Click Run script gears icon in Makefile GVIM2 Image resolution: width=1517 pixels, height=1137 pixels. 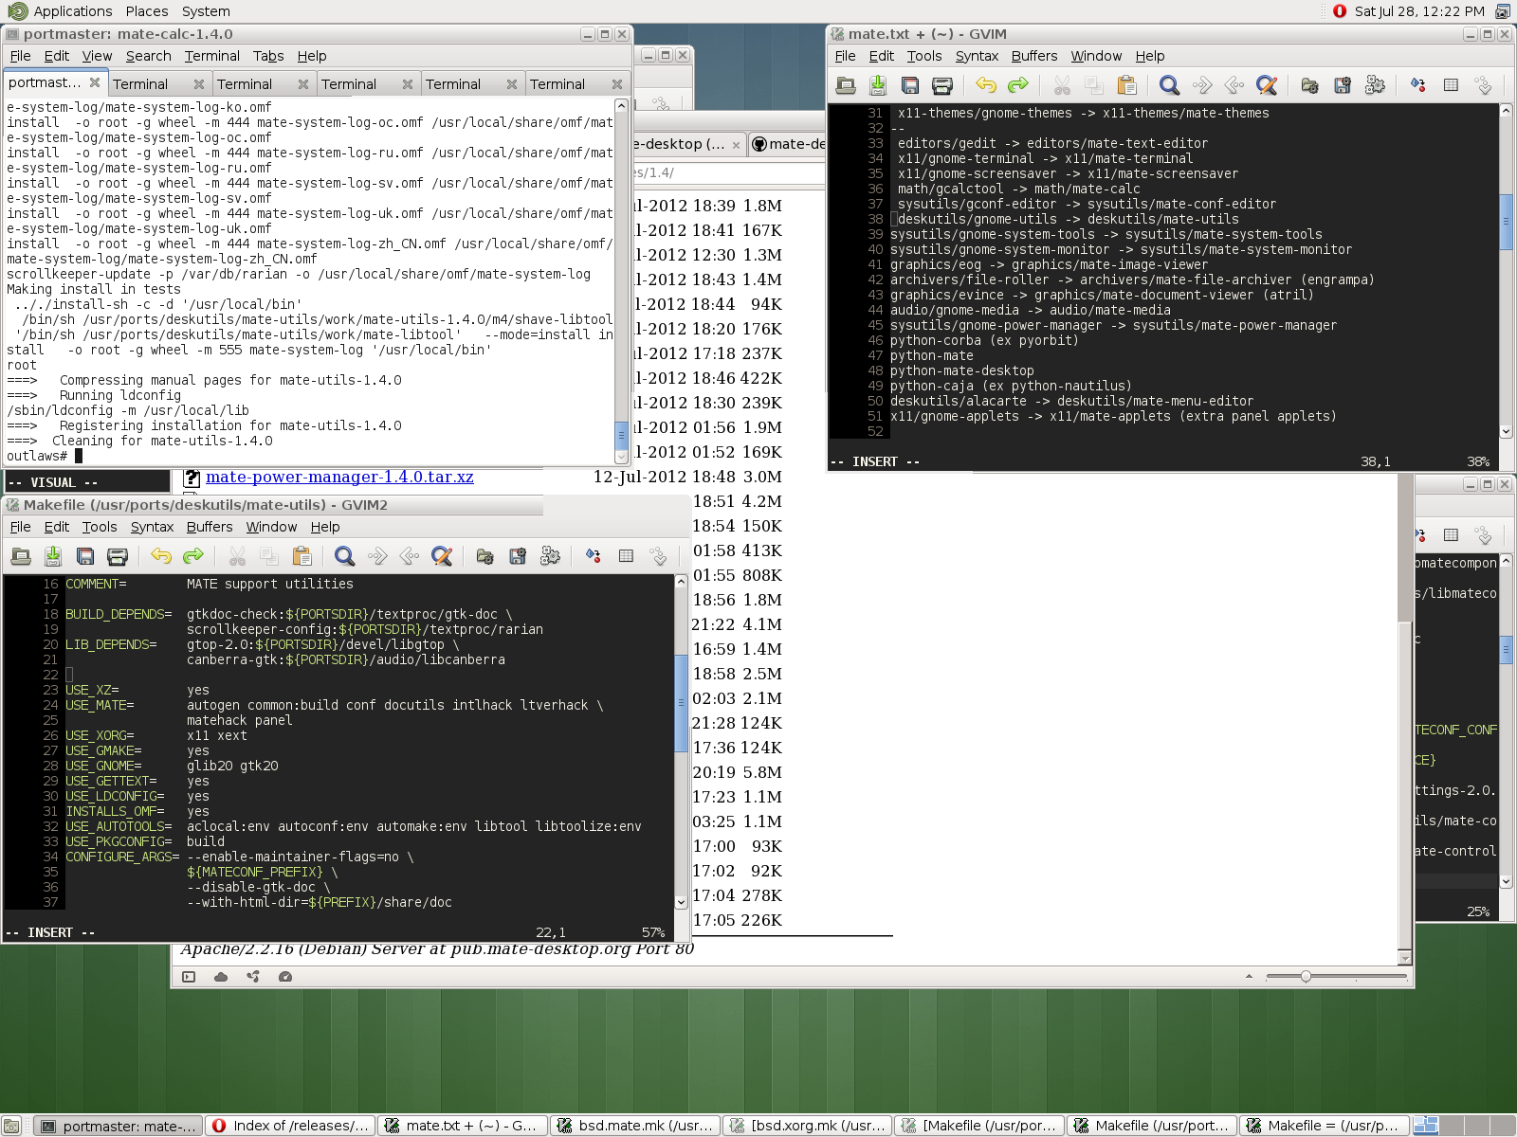point(550,556)
